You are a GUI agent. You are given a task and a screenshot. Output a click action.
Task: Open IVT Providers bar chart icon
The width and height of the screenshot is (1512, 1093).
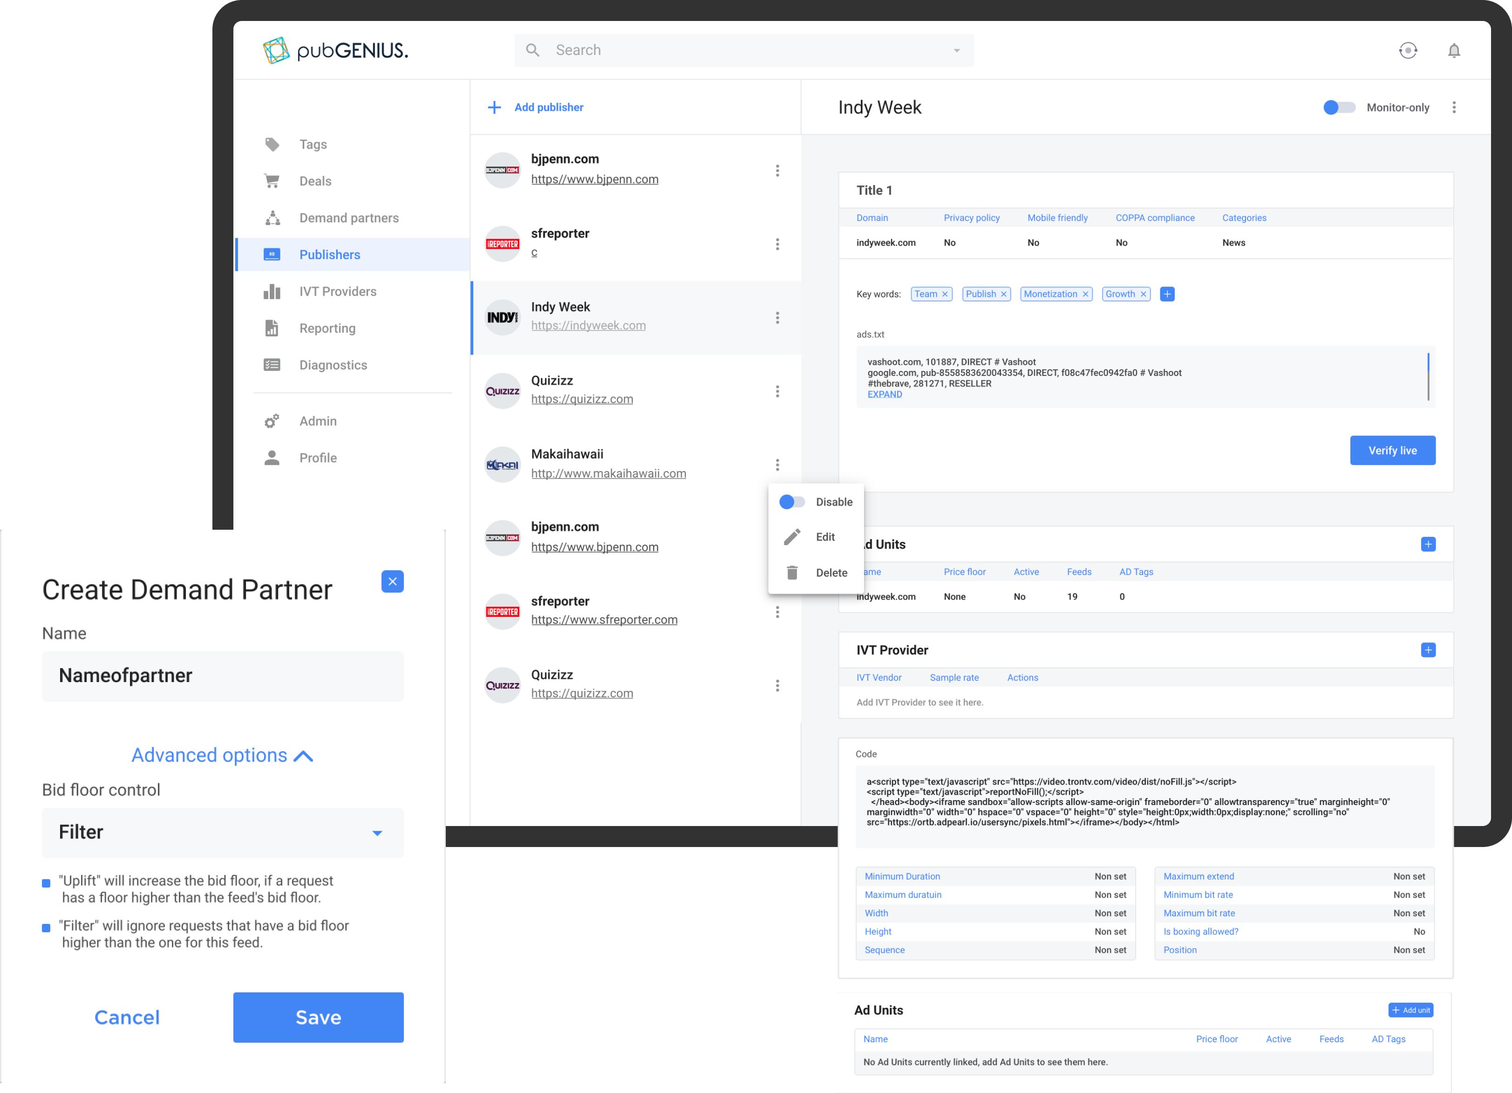click(x=272, y=292)
